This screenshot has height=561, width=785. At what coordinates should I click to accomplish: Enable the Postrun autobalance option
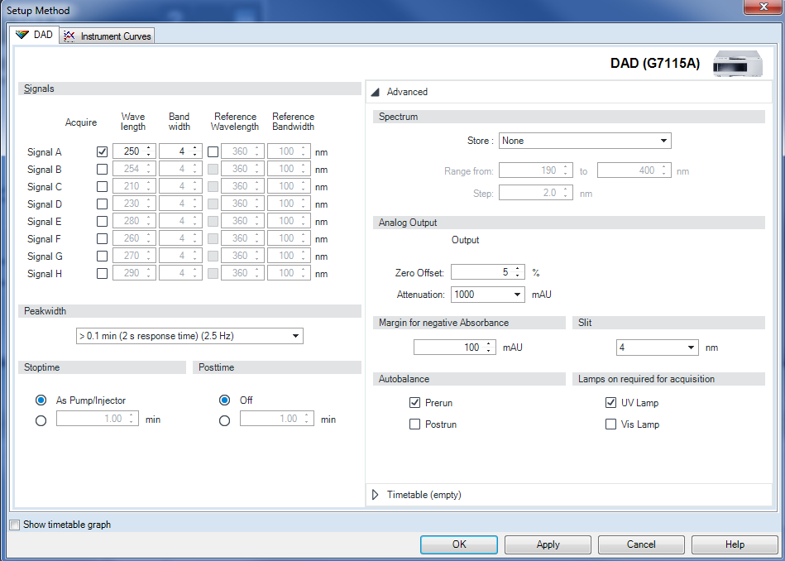click(x=415, y=424)
